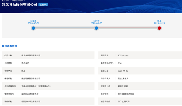Click the 签字评估师 names value

123,102
